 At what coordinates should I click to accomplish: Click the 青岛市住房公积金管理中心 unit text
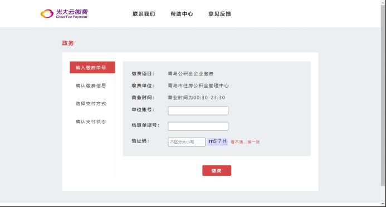(x=198, y=85)
